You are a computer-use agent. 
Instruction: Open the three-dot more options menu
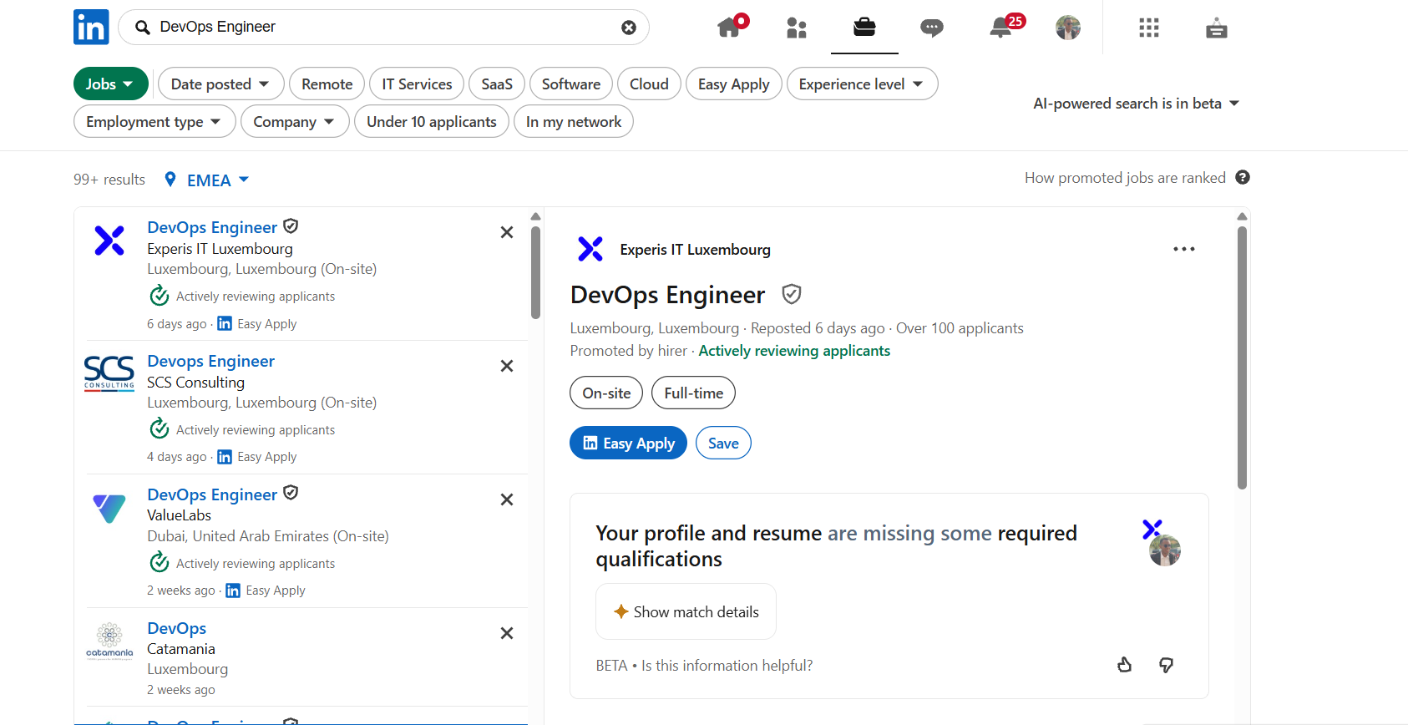coord(1184,249)
